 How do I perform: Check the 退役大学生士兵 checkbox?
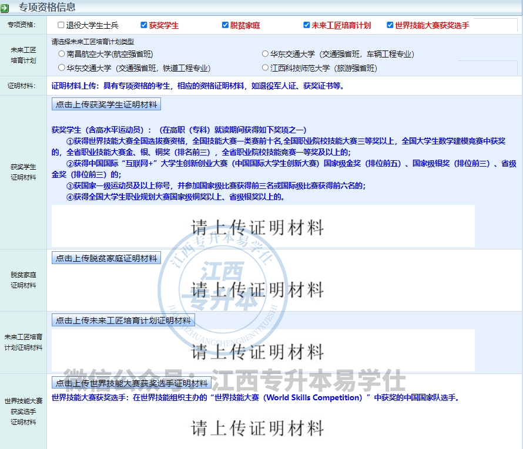pos(61,25)
